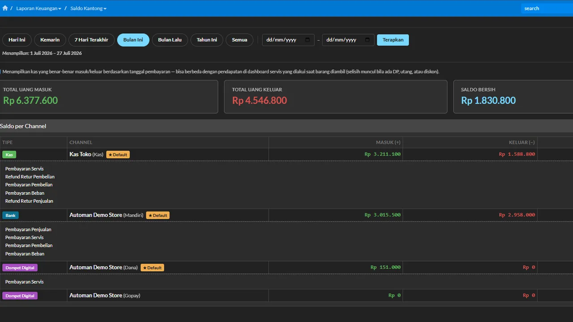Image resolution: width=573 pixels, height=322 pixels.
Task: Click the Terapkan button
Action: tap(393, 40)
